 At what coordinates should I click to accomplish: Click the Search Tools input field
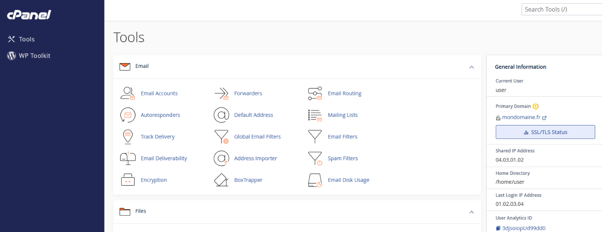click(562, 9)
